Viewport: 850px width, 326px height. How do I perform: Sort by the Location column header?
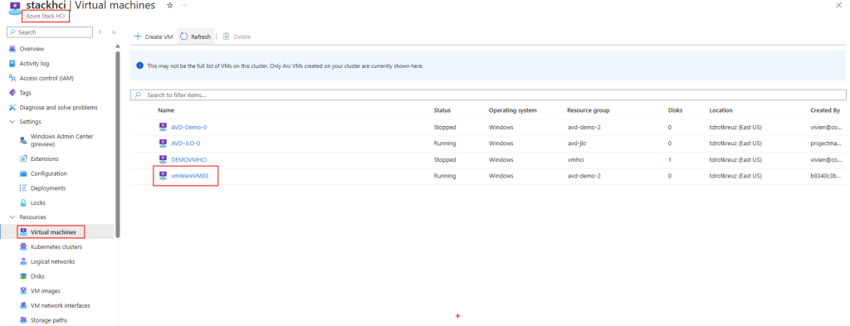[x=721, y=110]
